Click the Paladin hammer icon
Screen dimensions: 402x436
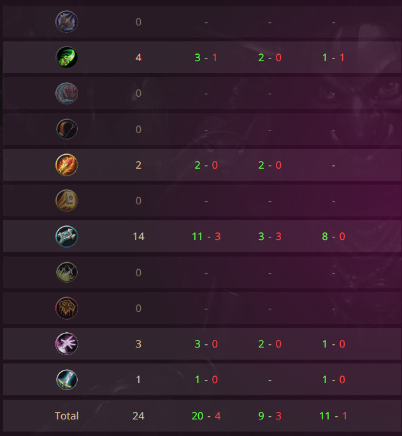(66, 200)
